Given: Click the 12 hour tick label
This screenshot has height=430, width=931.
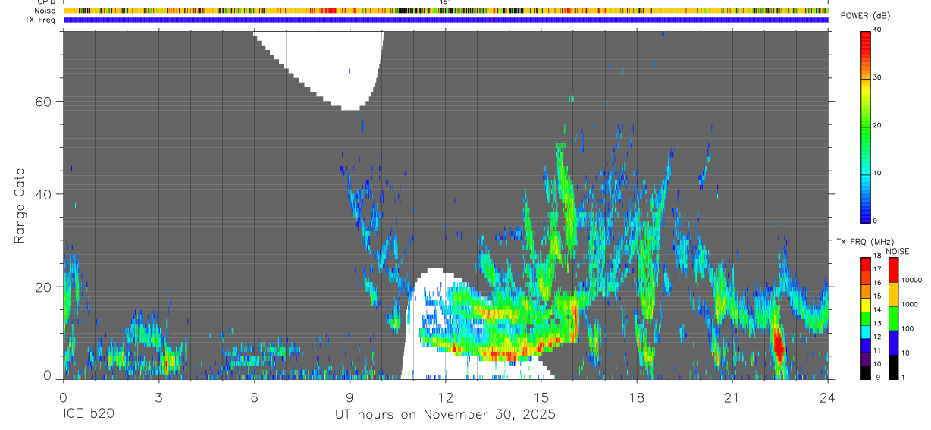Looking at the screenshot, I should tap(445, 397).
